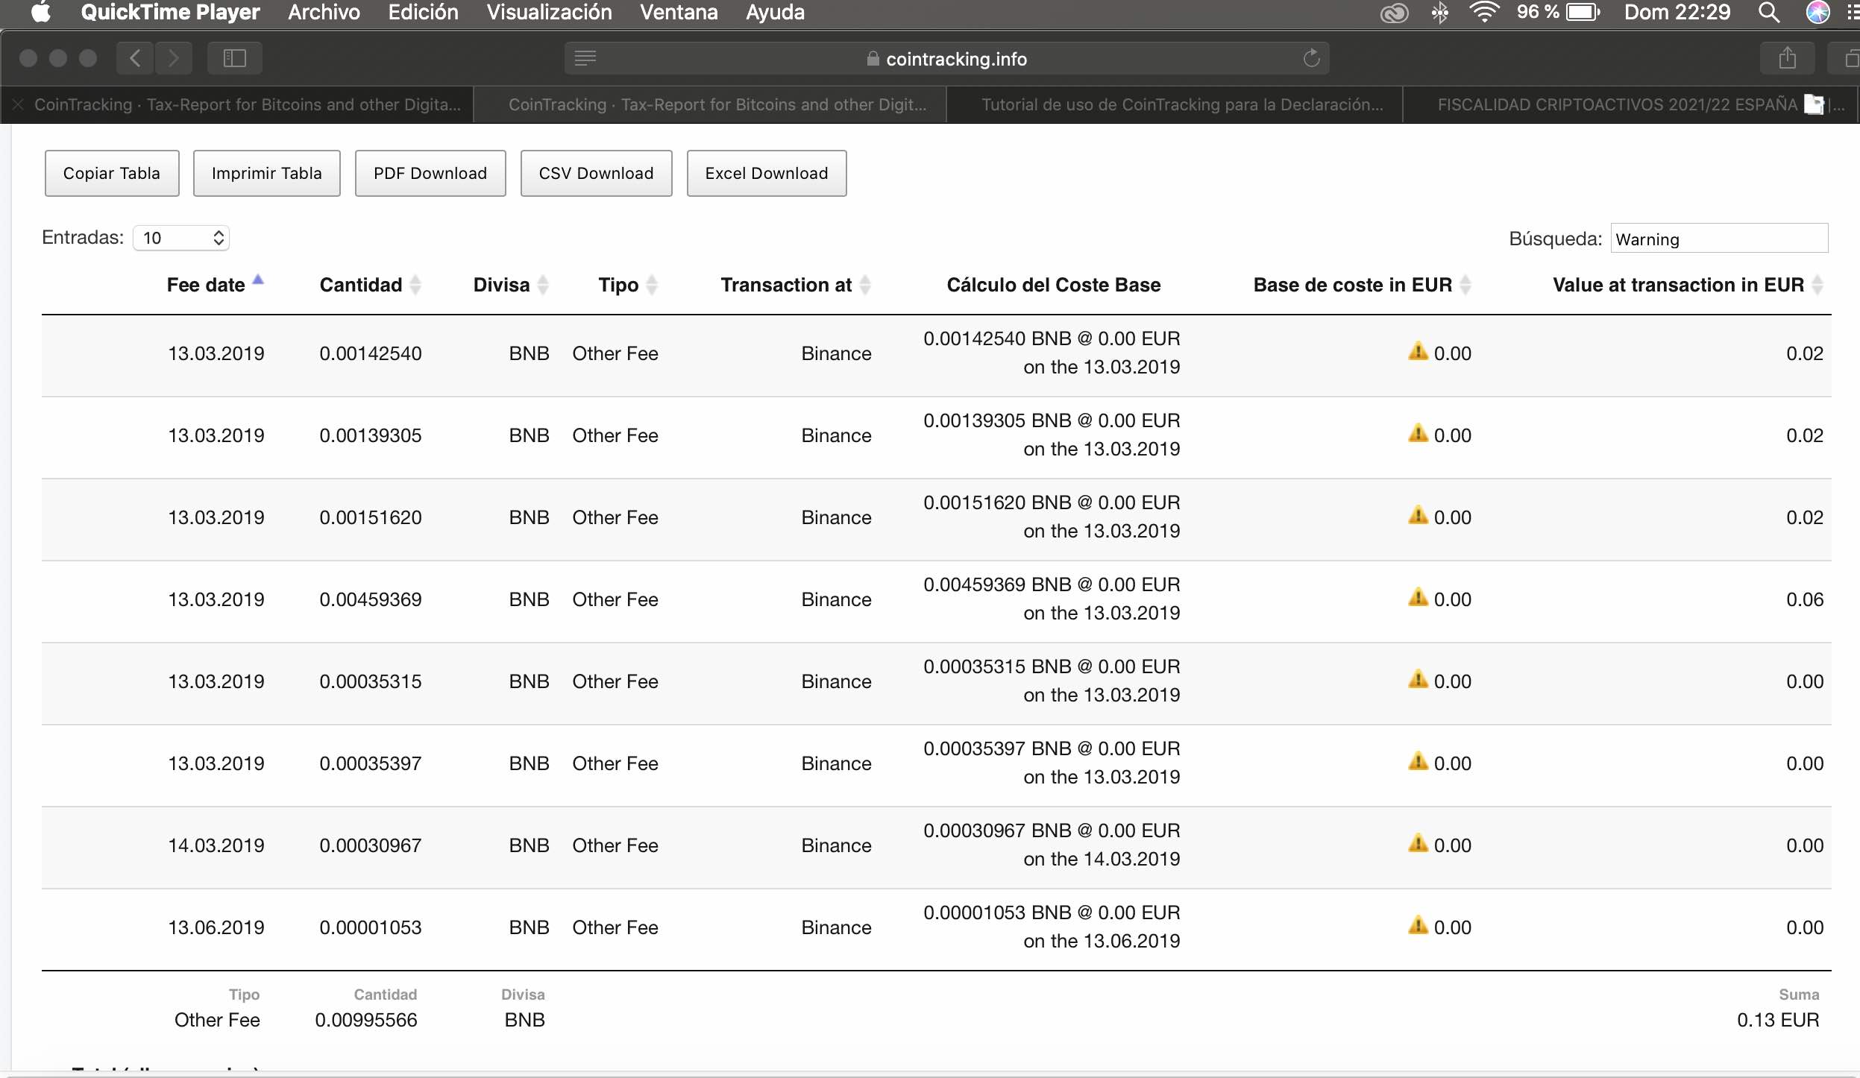Click the PDF Download button
Image resolution: width=1860 pixels, height=1078 pixels.
pos(430,173)
